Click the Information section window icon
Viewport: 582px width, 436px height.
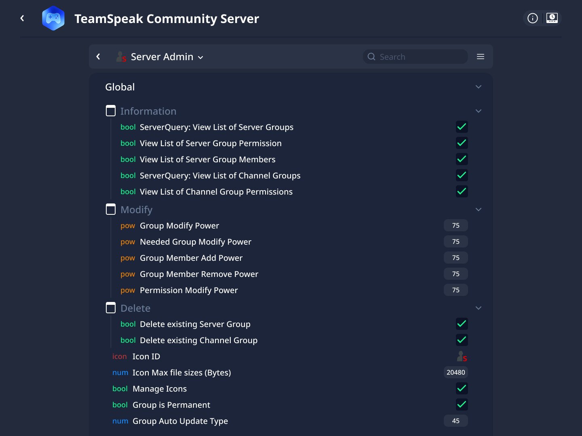coord(111,111)
